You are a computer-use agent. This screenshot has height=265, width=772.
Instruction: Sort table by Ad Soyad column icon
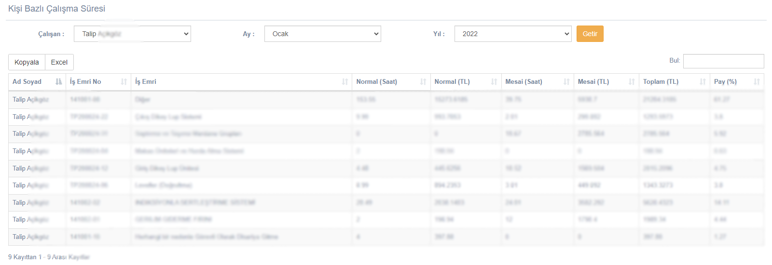[59, 82]
